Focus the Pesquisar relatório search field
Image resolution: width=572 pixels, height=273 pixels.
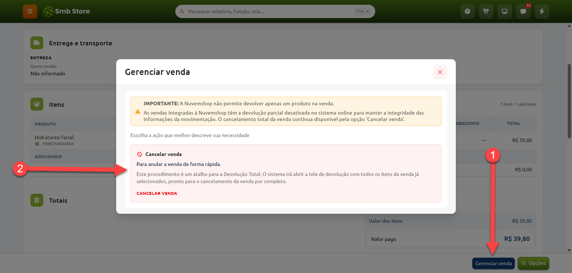275,11
